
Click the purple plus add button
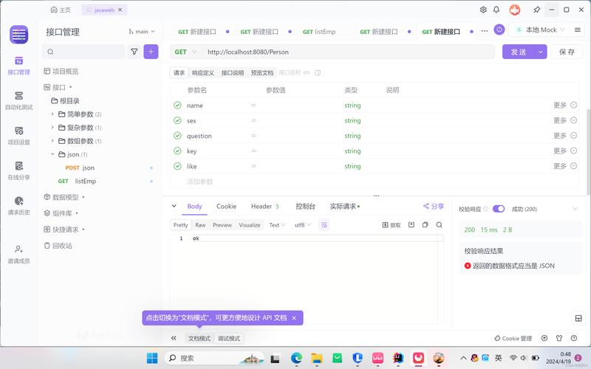pos(151,52)
